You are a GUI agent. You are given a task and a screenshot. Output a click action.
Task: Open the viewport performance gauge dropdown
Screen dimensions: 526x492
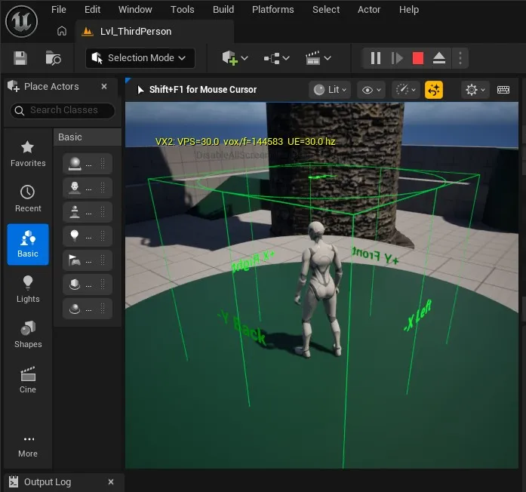pyautogui.click(x=406, y=90)
